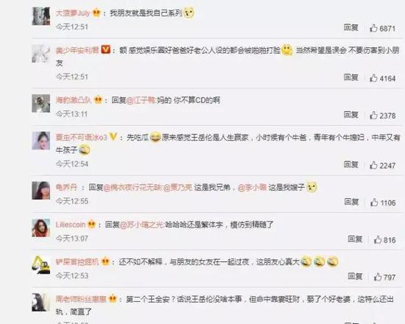405x324 pixels.
Task: Reply to the top comment from 12:51
Action: click(x=351, y=27)
